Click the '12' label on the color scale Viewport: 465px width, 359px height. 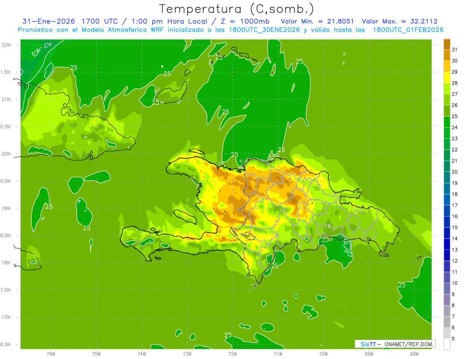[x=455, y=261]
